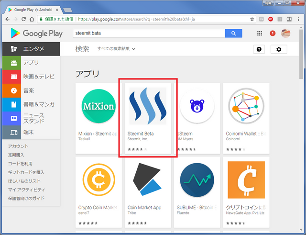Open the アカウント link
The height and width of the screenshot is (235, 306).
pyautogui.click(x=18, y=146)
